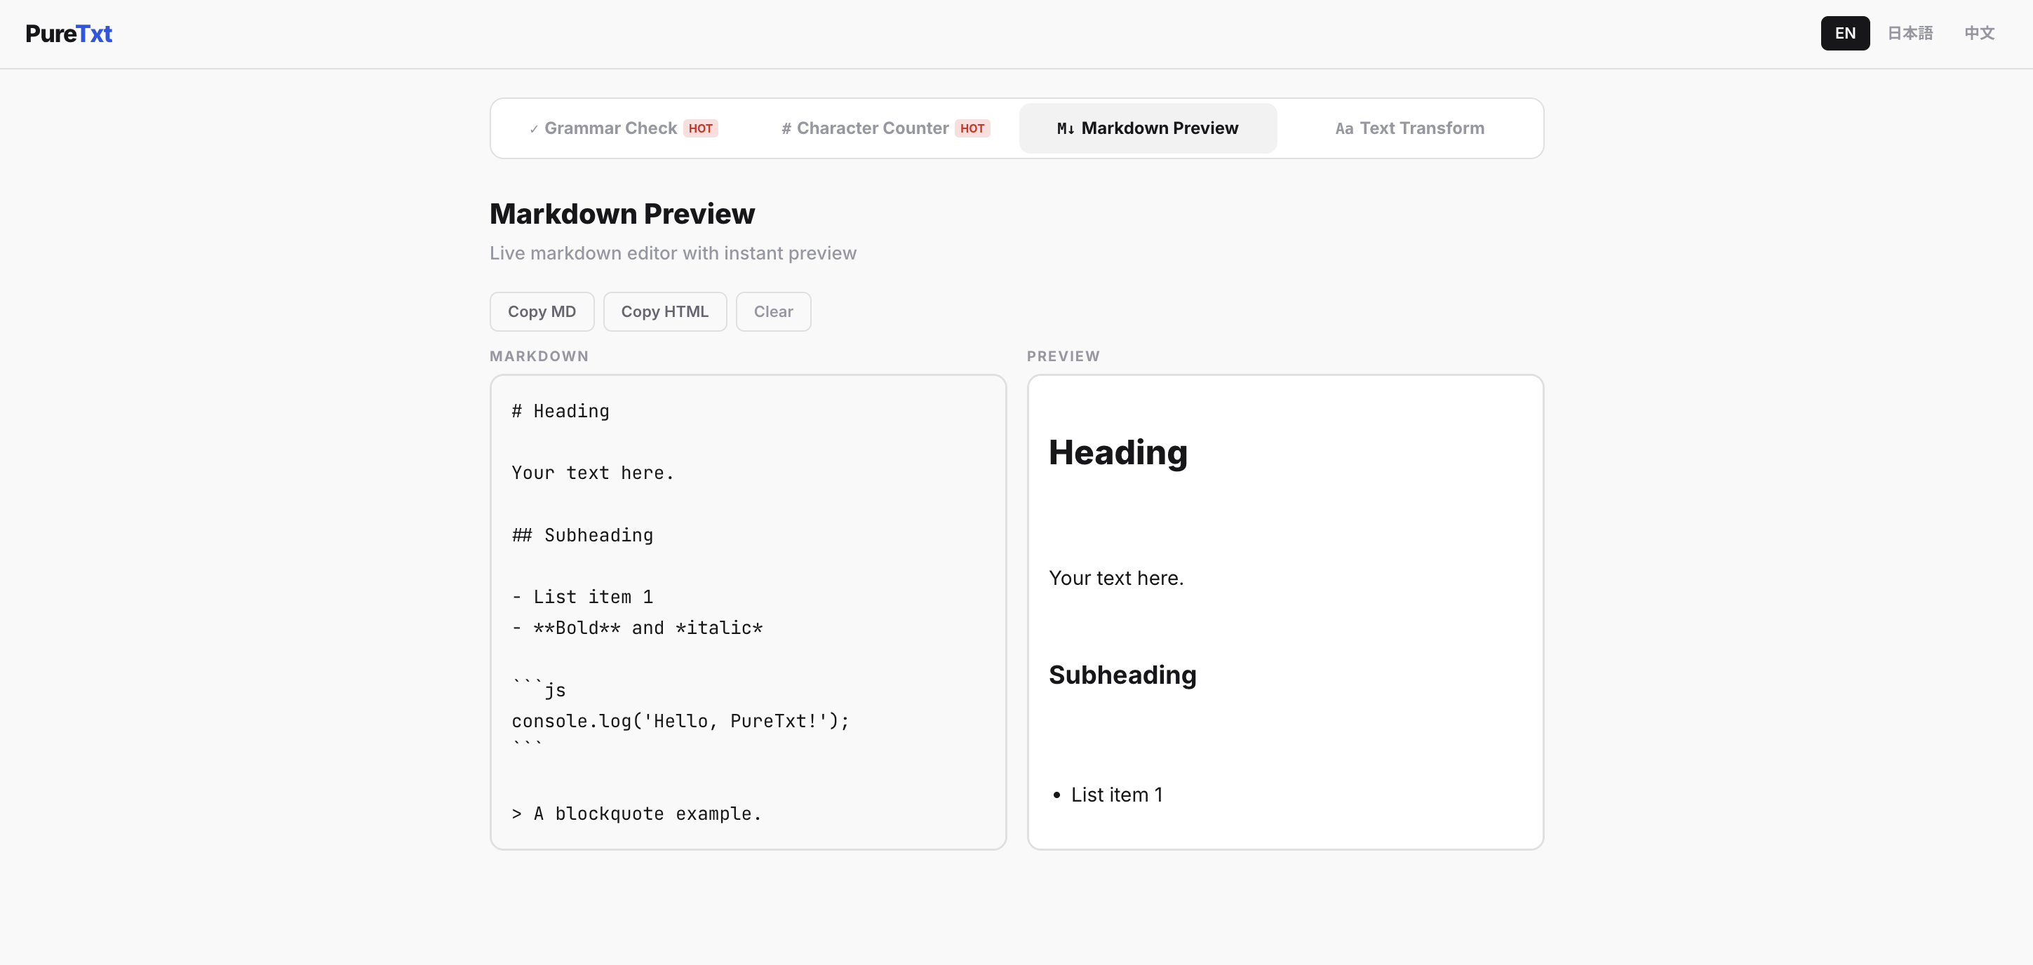2033x965 pixels.
Task: Click 'Your text here.' in the preview pane
Action: point(1116,578)
